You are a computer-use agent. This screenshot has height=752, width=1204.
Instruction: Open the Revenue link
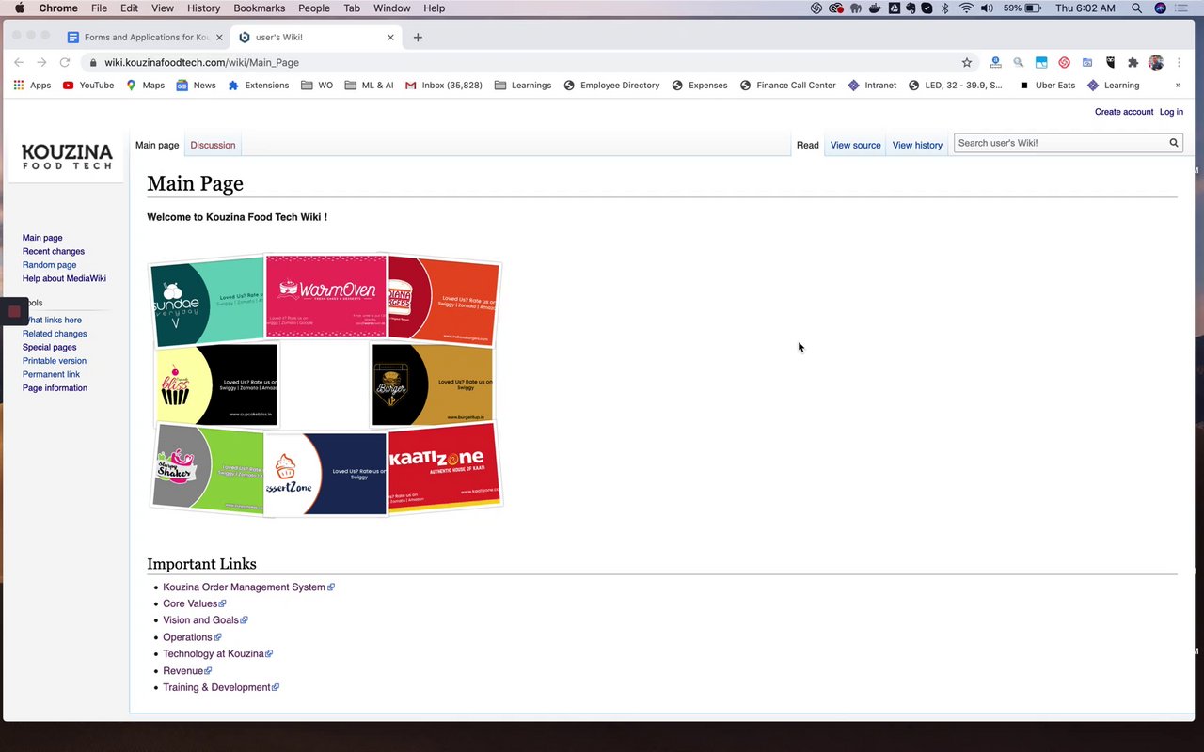(x=187, y=670)
